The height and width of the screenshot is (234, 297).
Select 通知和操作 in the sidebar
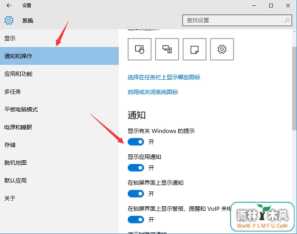(59, 56)
